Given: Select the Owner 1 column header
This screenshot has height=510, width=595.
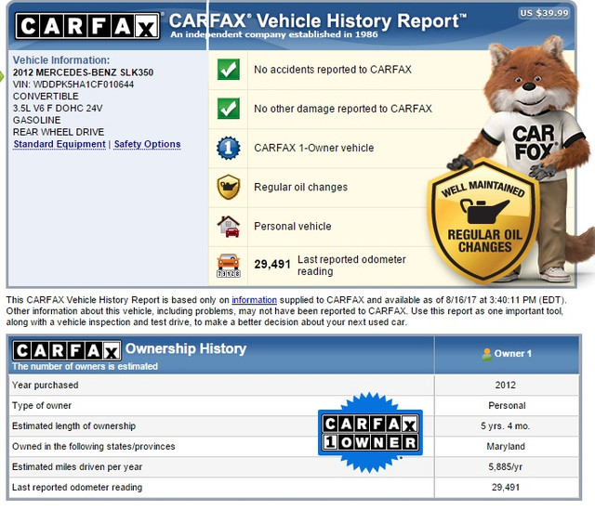Looking at the screenshot, I should 507,354.
